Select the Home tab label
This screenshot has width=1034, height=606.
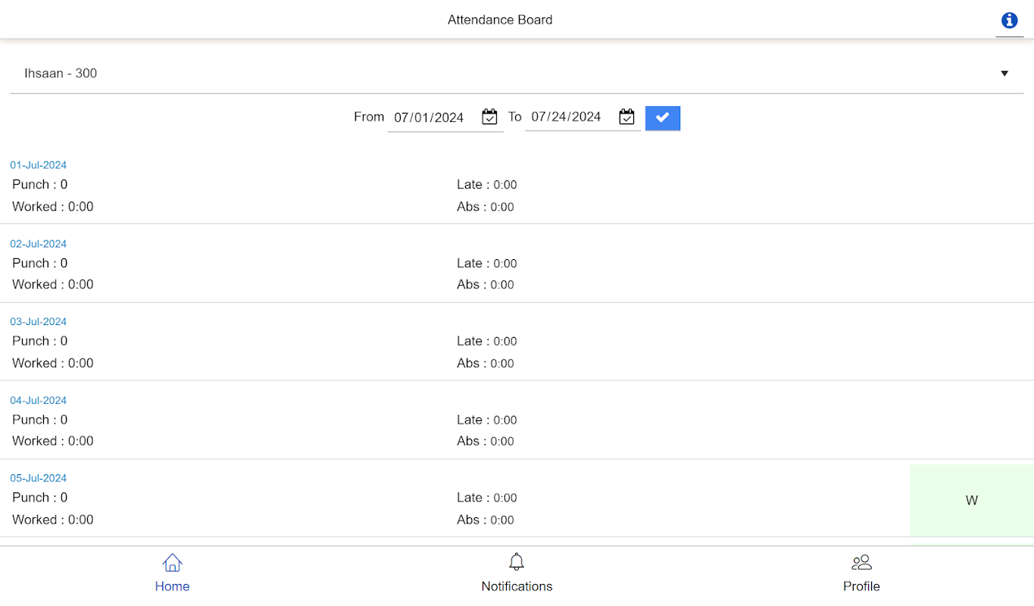pos(172,586)
